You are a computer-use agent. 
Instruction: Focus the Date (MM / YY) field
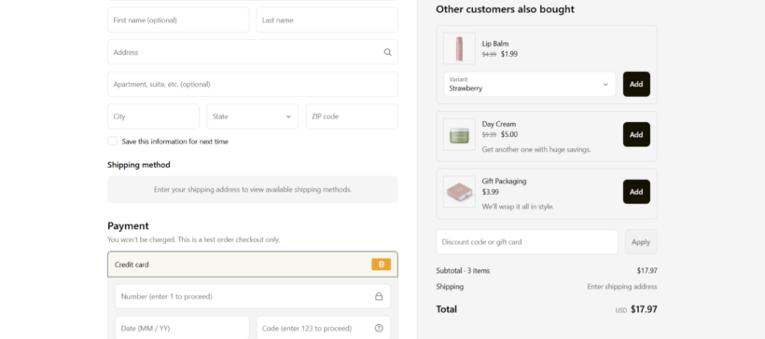(x=182, y=328)
